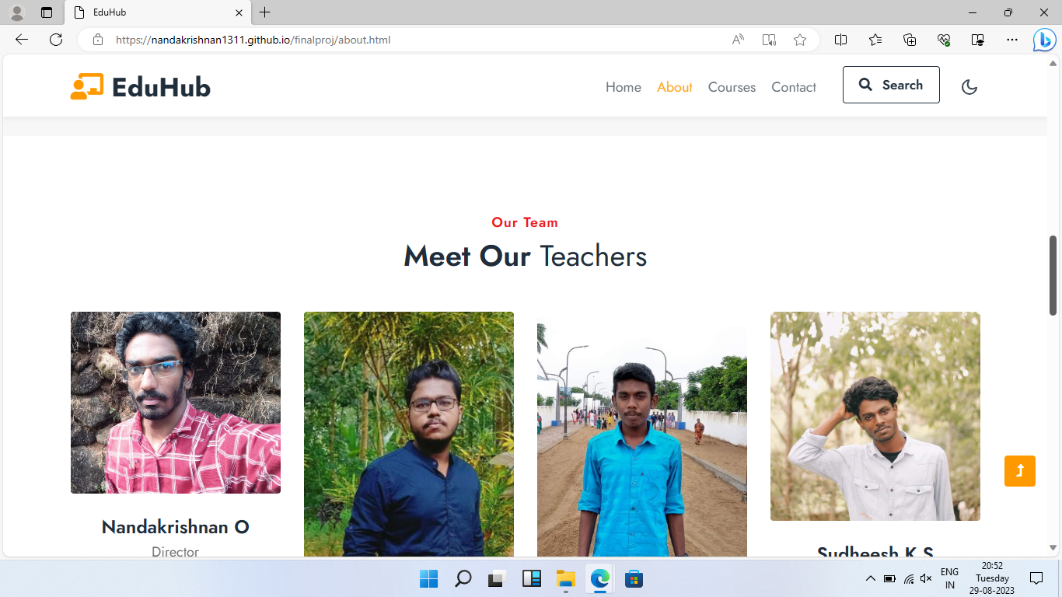Click the EduHub logo icon

coord(86,86)
